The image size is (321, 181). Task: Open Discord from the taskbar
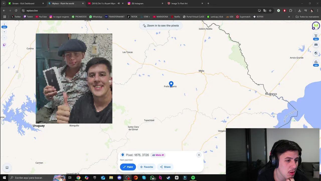pyautogui.click(x=119, y=178)
